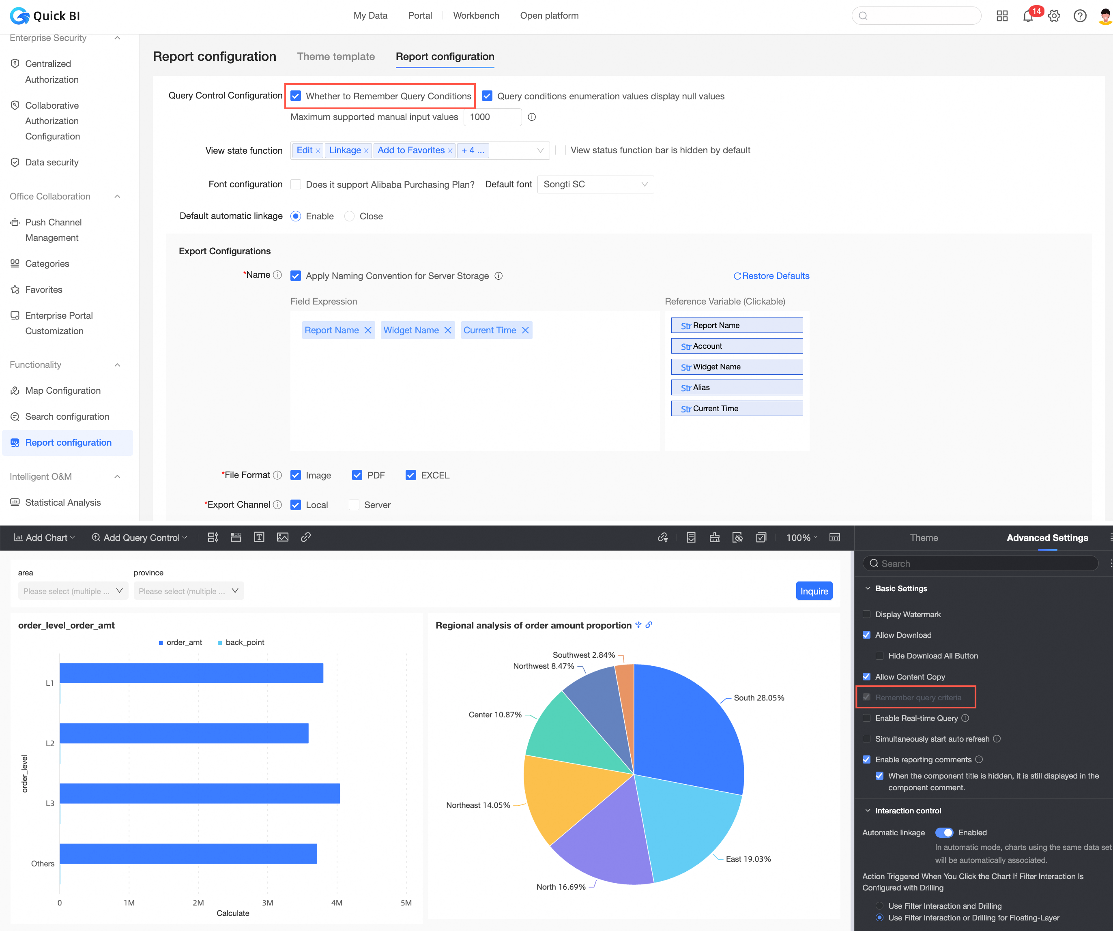
Task: Open the Add Chart menu button
Action: coord(45,537)
